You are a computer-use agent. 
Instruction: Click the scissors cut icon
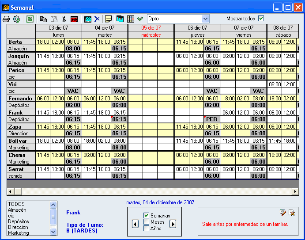64,19
